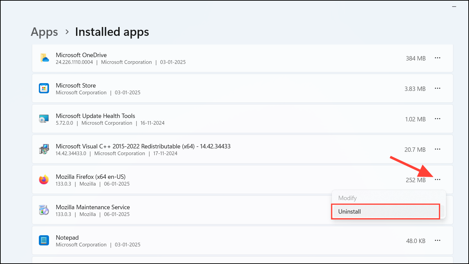The height and width of the screenshot is (264, 469).
Task: Select the Microsoft Store app name
Action: click(76, 86)
